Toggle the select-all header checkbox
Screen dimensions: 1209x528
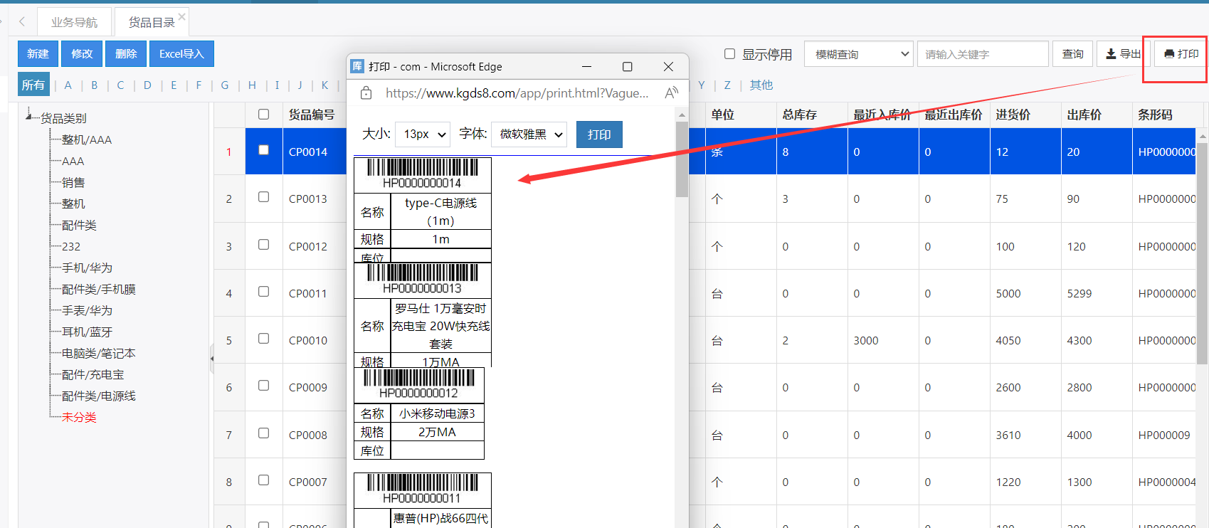coord(263,115)
